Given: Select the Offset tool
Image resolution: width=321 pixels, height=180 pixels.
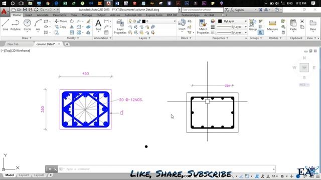Looking at the screenshot, I should [x=88, y=32].
